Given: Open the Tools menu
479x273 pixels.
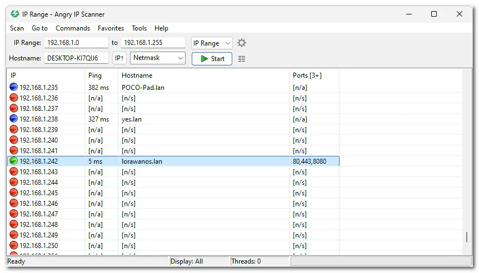Looking at the screenshot, I should pos(139,28).
